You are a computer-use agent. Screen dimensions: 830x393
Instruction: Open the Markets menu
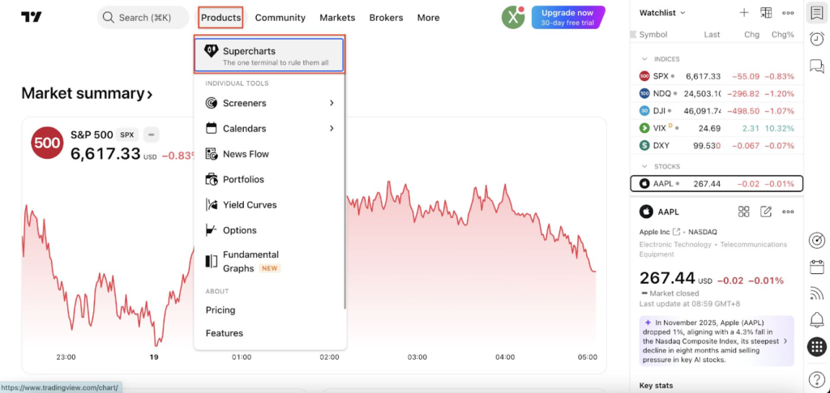(x=337, y=17)
